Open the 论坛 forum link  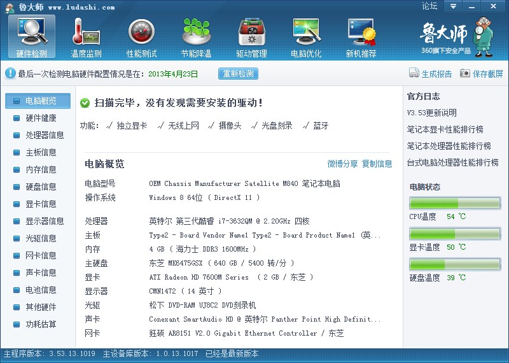click(429, 6)
